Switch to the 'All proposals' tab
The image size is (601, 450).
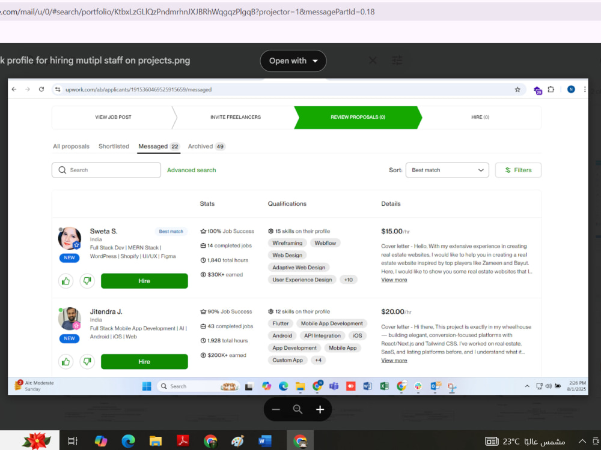[x=71, y=146]
